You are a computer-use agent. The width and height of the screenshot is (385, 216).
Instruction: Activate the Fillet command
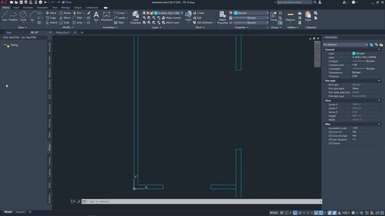point(78,18)
